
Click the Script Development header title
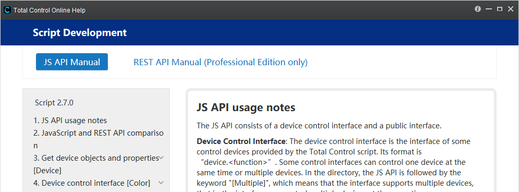[80, 32]
